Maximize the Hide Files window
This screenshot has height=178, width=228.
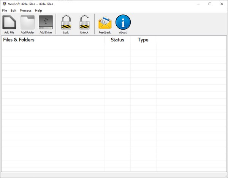tap(210, 4)
